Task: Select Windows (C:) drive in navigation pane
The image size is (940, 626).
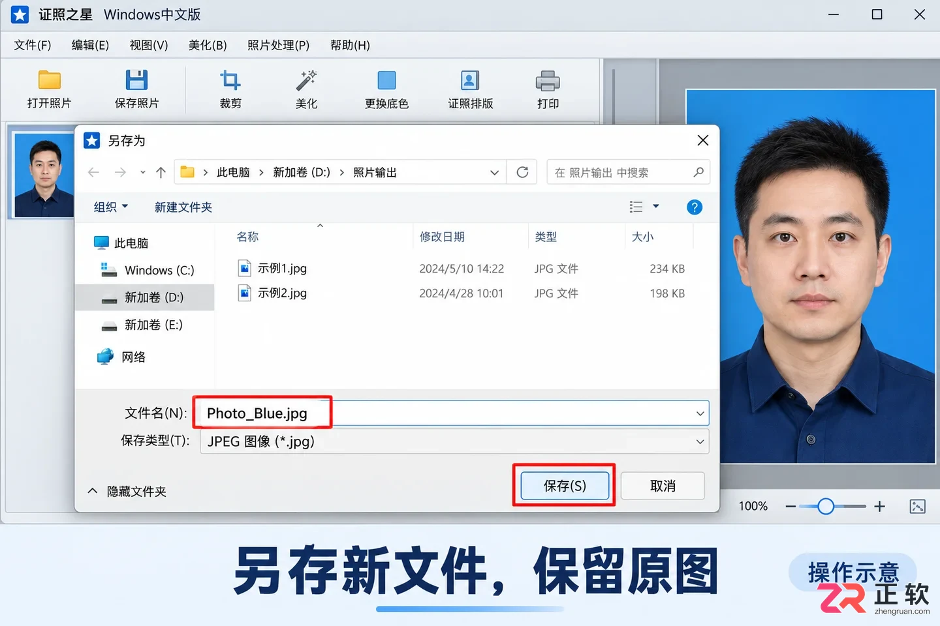Action: pos(148,270)
